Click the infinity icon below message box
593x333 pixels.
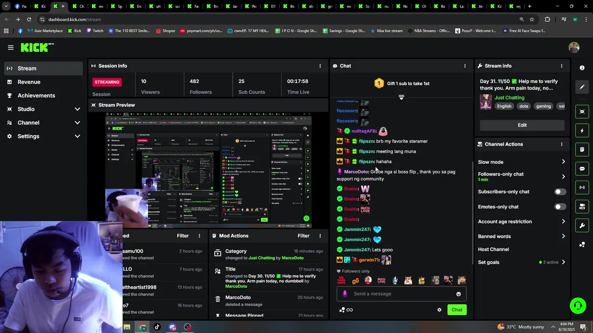(349, 310)
